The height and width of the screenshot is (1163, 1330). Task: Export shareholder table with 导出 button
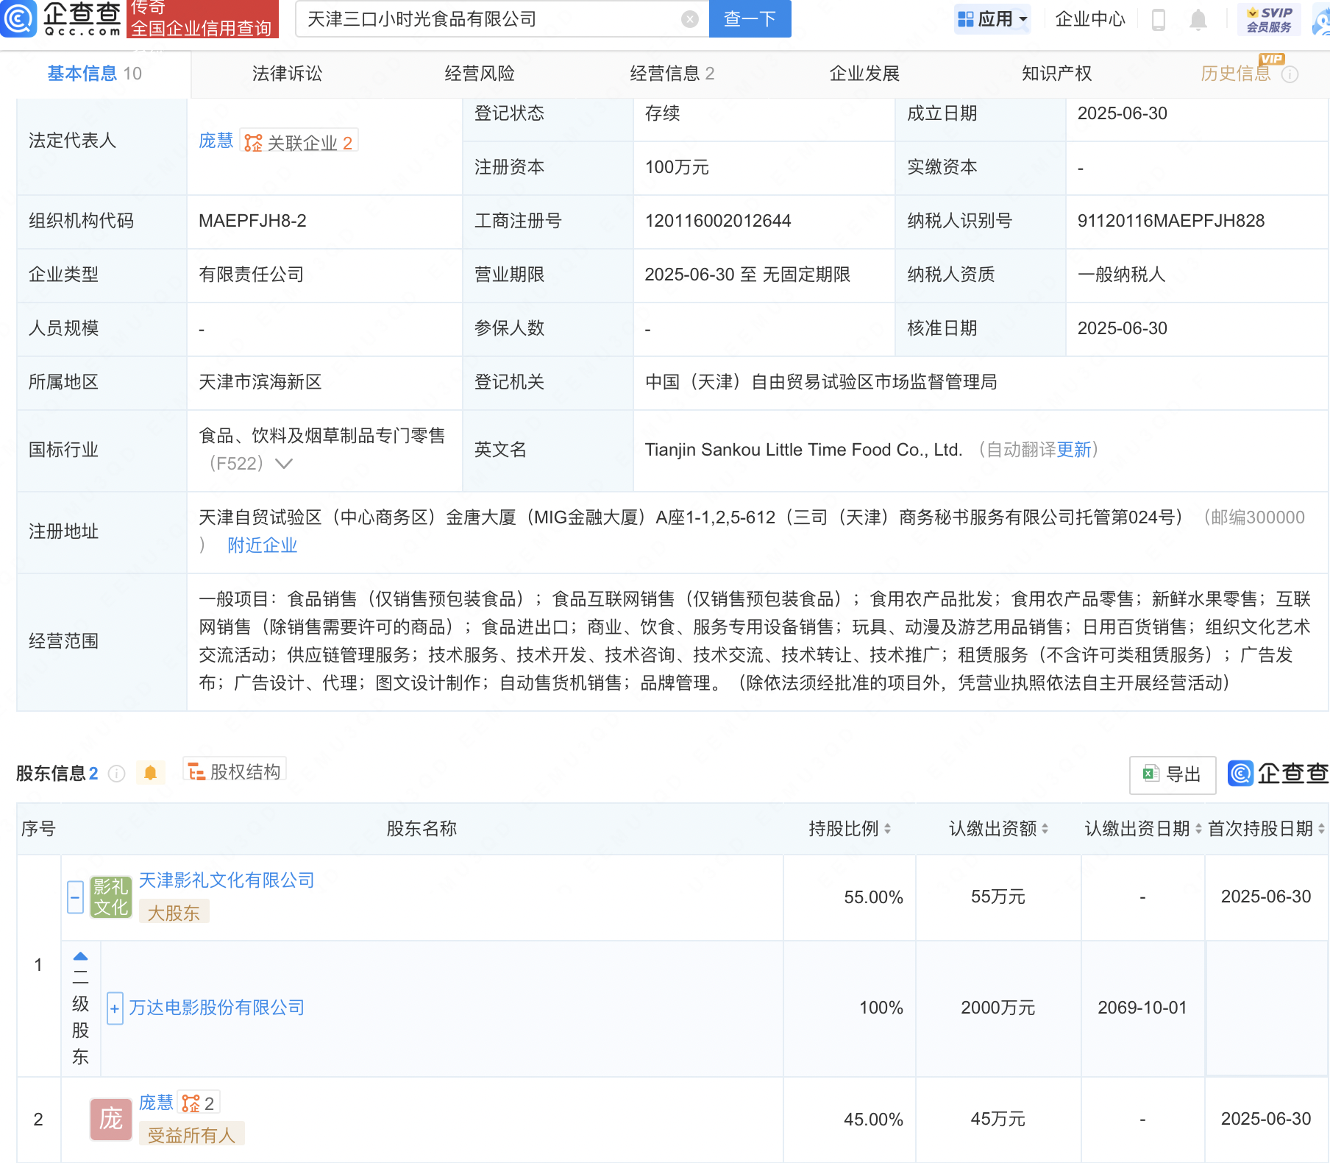1172,774
